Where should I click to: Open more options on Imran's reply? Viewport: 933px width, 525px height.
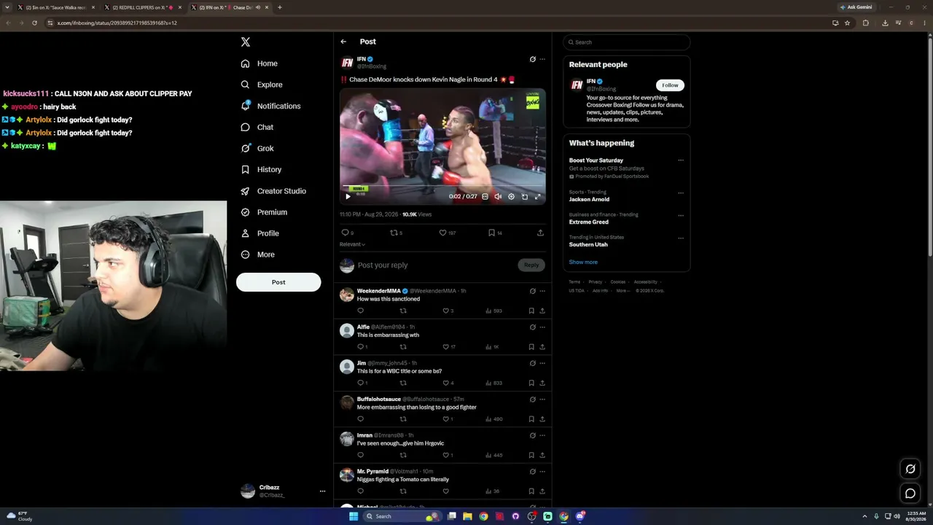[x=542, y=435]
